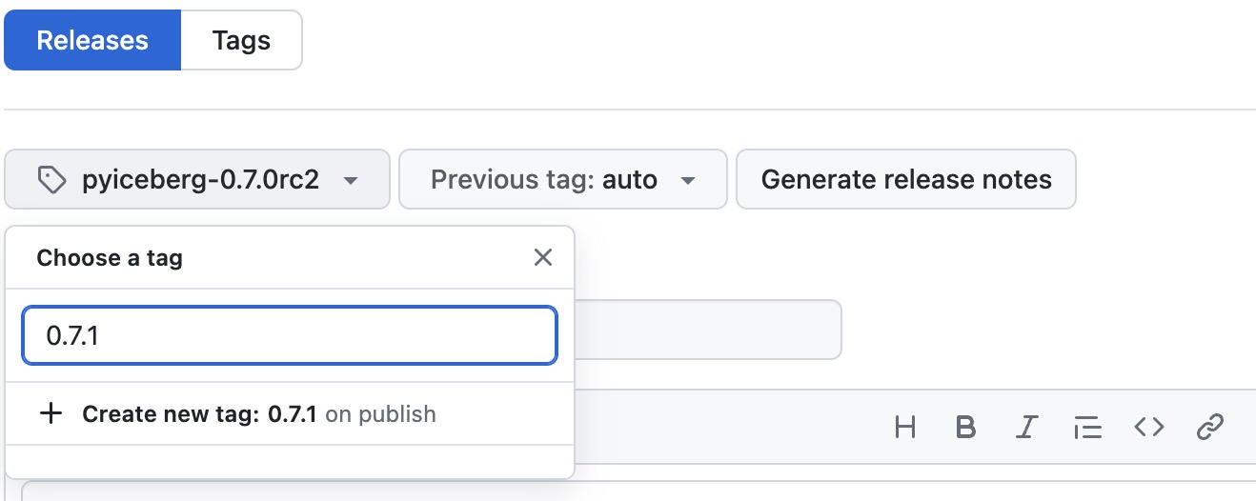This screenshot has width=1256, height=501.
Task: Click Generate release notes
Action: pyautogui.click(x=905, y=179)
